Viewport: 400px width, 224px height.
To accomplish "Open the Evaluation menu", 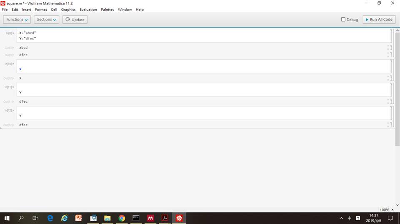I will tap(88, 10).
